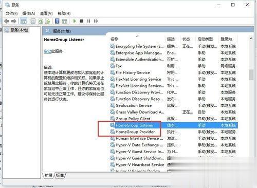Select the Hyper-V Guest Service In... row

174,152
